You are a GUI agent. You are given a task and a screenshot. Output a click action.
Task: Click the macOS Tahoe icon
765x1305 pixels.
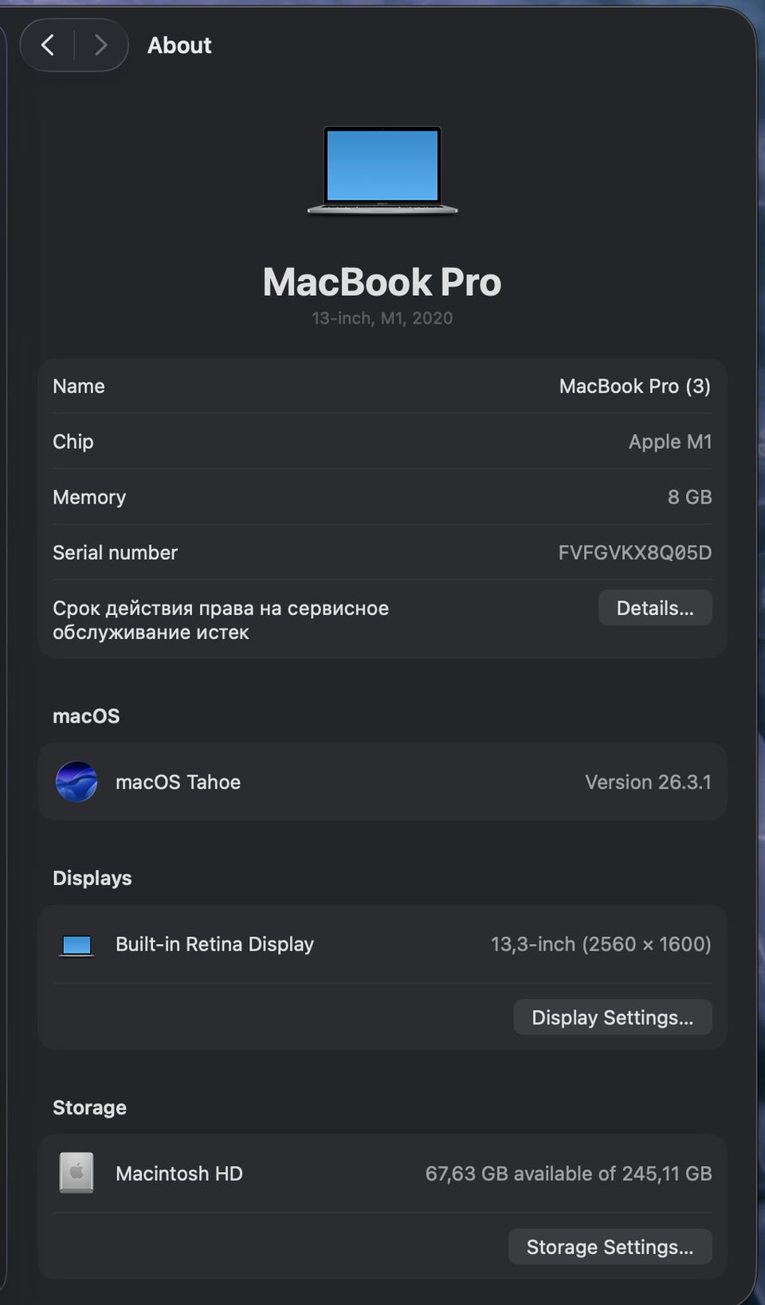point(76,782)
